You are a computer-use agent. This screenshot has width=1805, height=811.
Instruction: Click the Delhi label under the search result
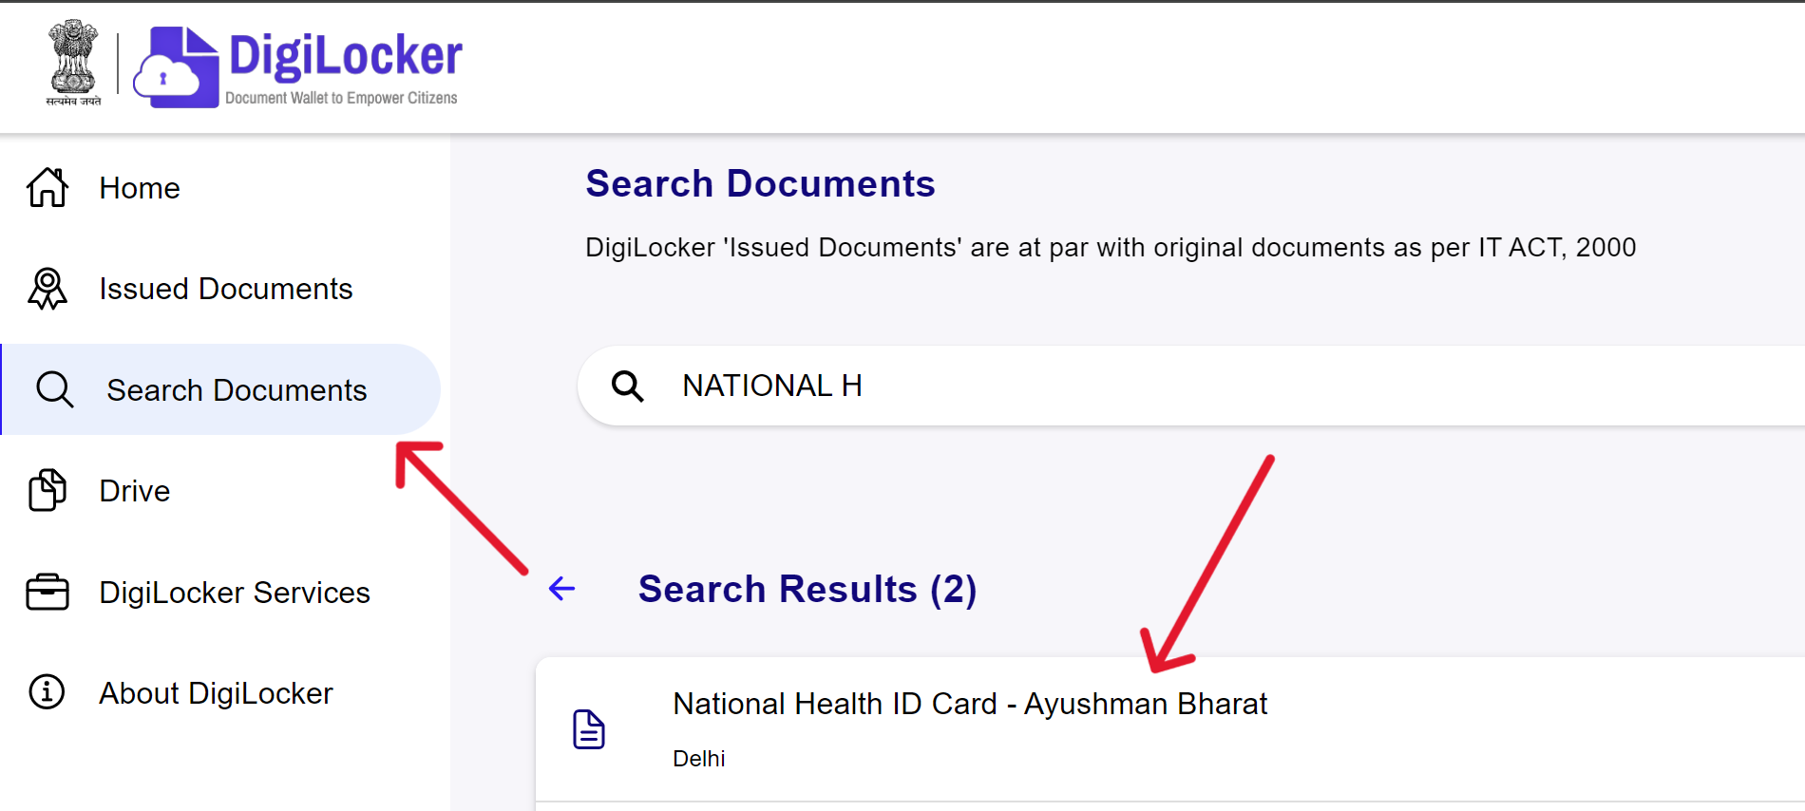pos(698,758)
